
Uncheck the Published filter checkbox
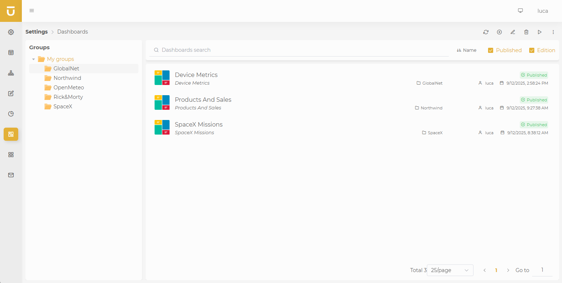(491, 50)
